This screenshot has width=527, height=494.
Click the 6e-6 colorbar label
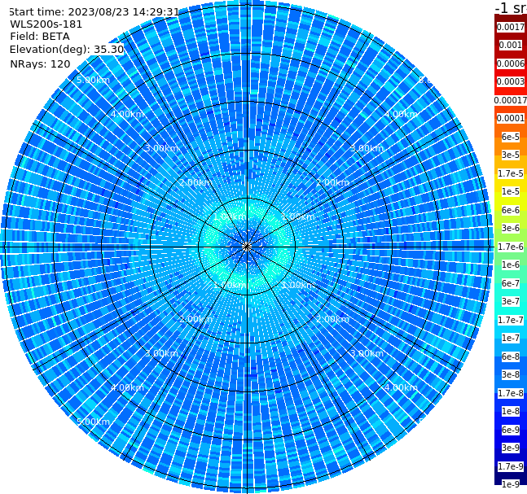tap(511, 210)
